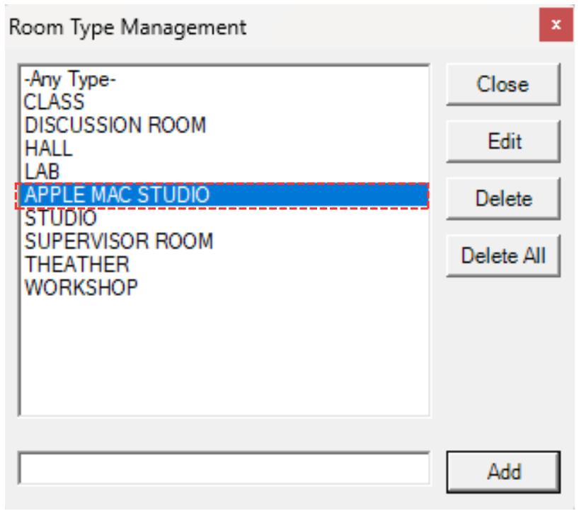Choose the DISCUSSION ROOM entry
Screen dimensions: 579x511
115,125
